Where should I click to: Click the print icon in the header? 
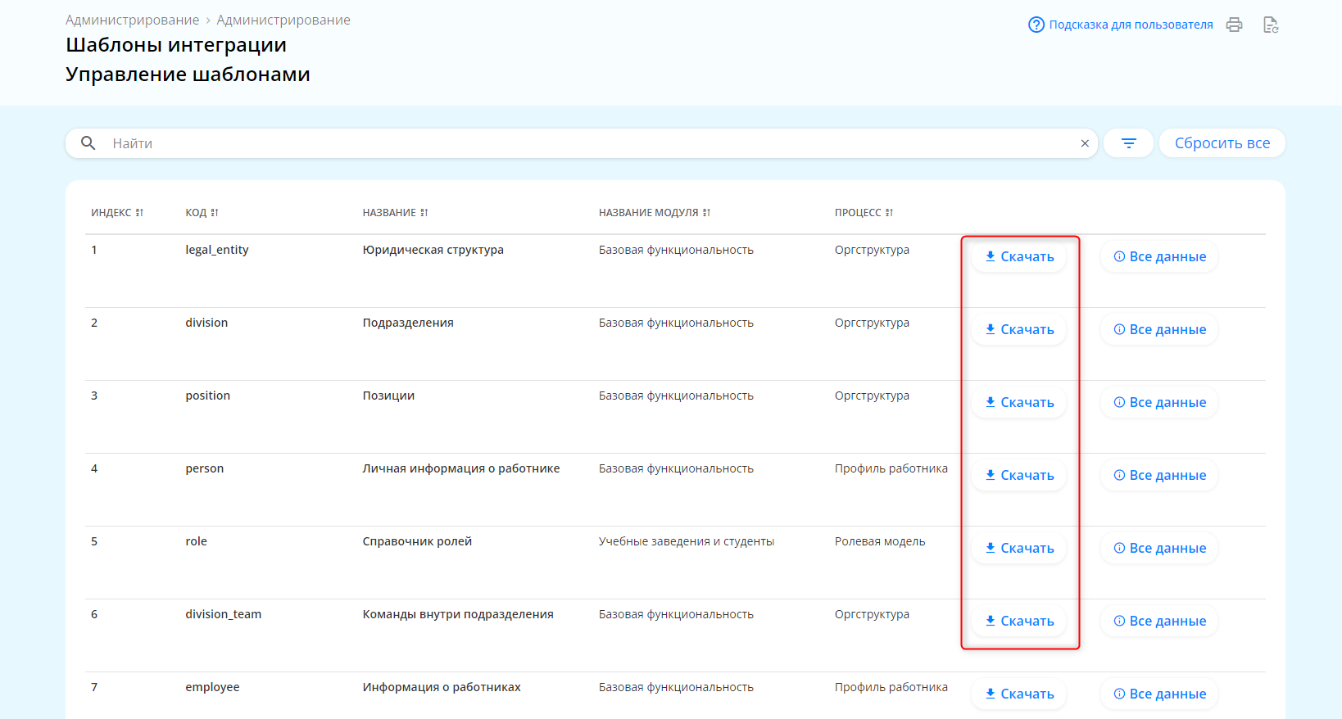pos(1234,25)
